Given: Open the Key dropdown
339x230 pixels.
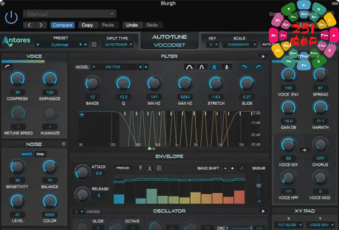Looking at the screenshot, I should click(x=213, y=45).
